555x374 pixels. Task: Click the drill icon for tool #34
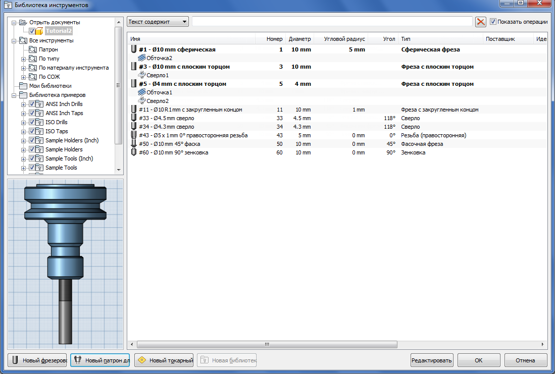(134, 126)
